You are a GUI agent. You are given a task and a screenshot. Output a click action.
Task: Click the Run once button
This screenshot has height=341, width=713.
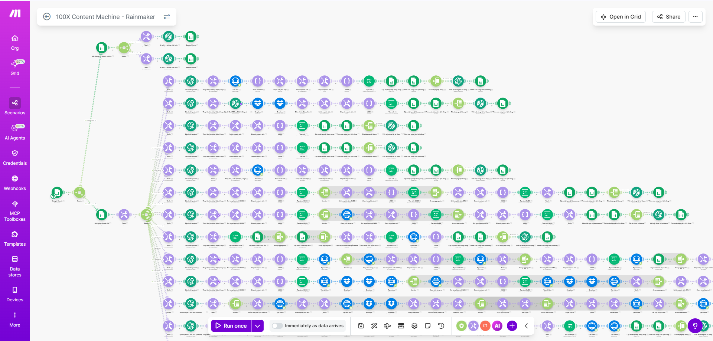[x=231, y=326]
